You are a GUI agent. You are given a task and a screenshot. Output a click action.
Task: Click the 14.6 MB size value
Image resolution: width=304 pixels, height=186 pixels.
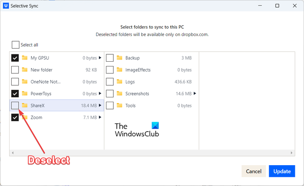pyautogui.click(x=184, y=94)
